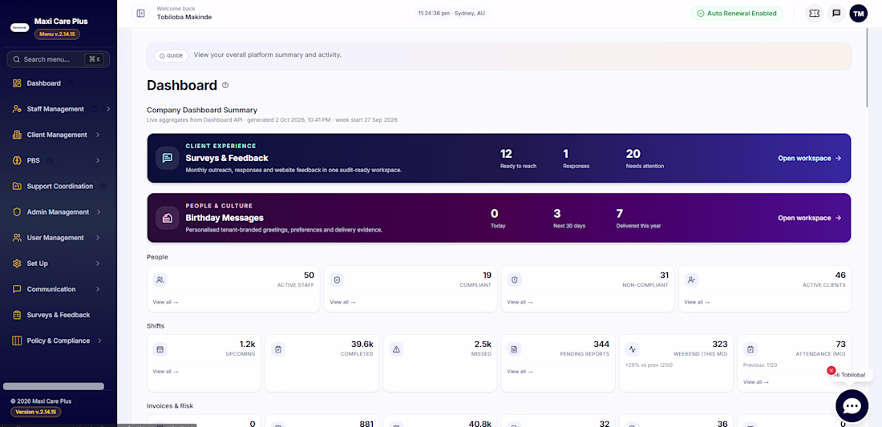The width and height of the screenshot is (882, 427).
Task: Open the messages icon in the top bar
Action: tap(836, 14)
